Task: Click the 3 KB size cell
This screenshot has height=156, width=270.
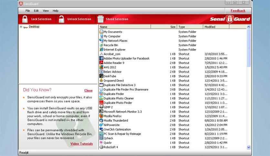Action: click(172, 90)
